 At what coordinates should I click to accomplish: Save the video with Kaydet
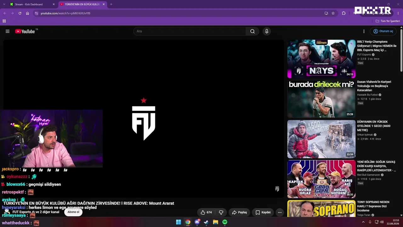click(263, 212)
